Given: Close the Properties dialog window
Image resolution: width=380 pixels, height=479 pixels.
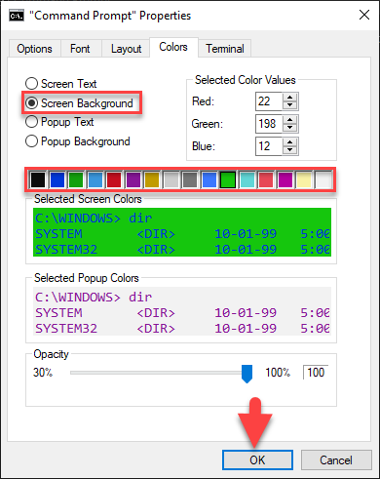Looking at the screenshot, I should pos(364,15).
